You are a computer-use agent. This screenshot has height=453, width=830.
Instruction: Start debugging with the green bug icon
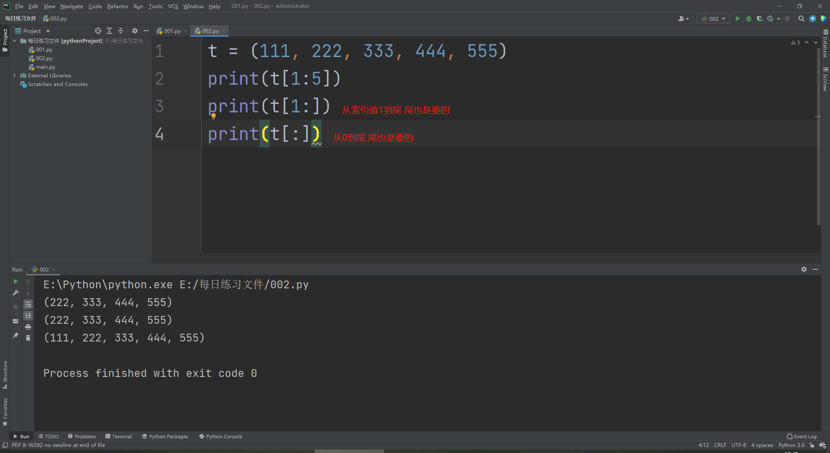pyautogui.click(x=749, y=19)
